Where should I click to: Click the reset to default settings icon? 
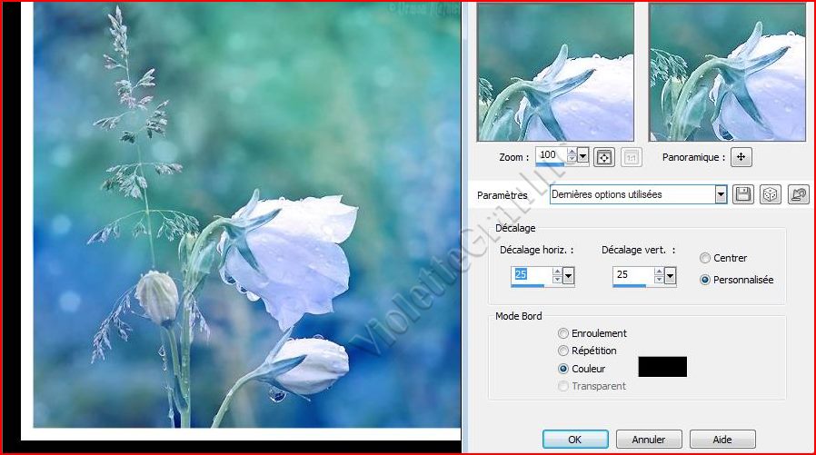click(798, 194)
